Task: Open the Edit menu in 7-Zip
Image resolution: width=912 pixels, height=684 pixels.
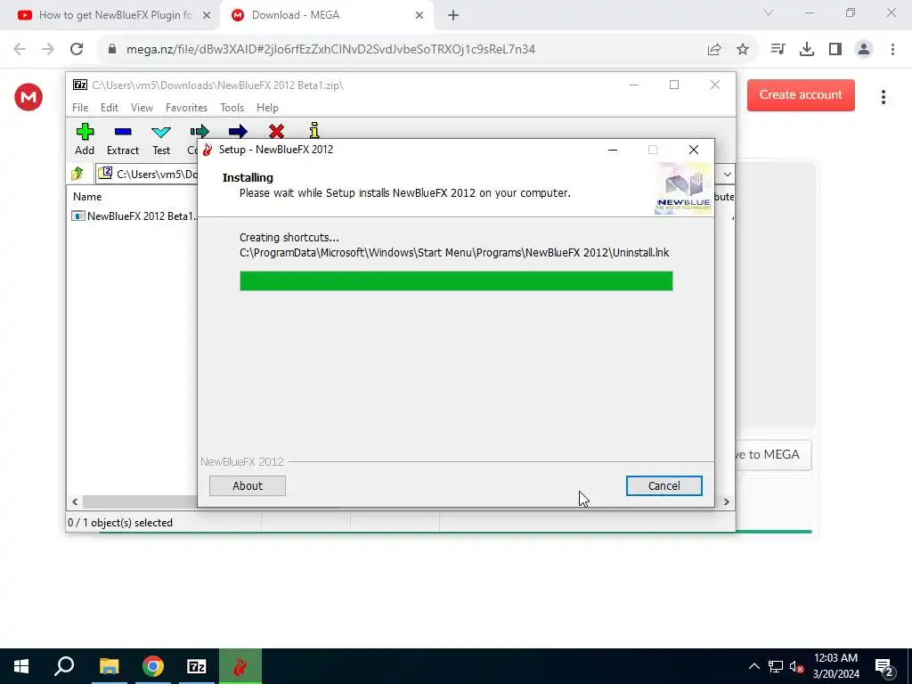Action: (x=110, y=108)
